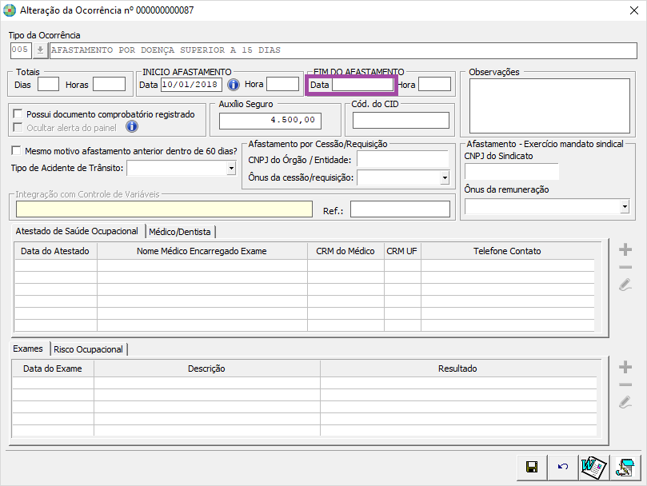This screenshot has width=647, height=486.
Task: Check Mesmo motivo afastamento anterior checkbox
Action: point(17,150)
